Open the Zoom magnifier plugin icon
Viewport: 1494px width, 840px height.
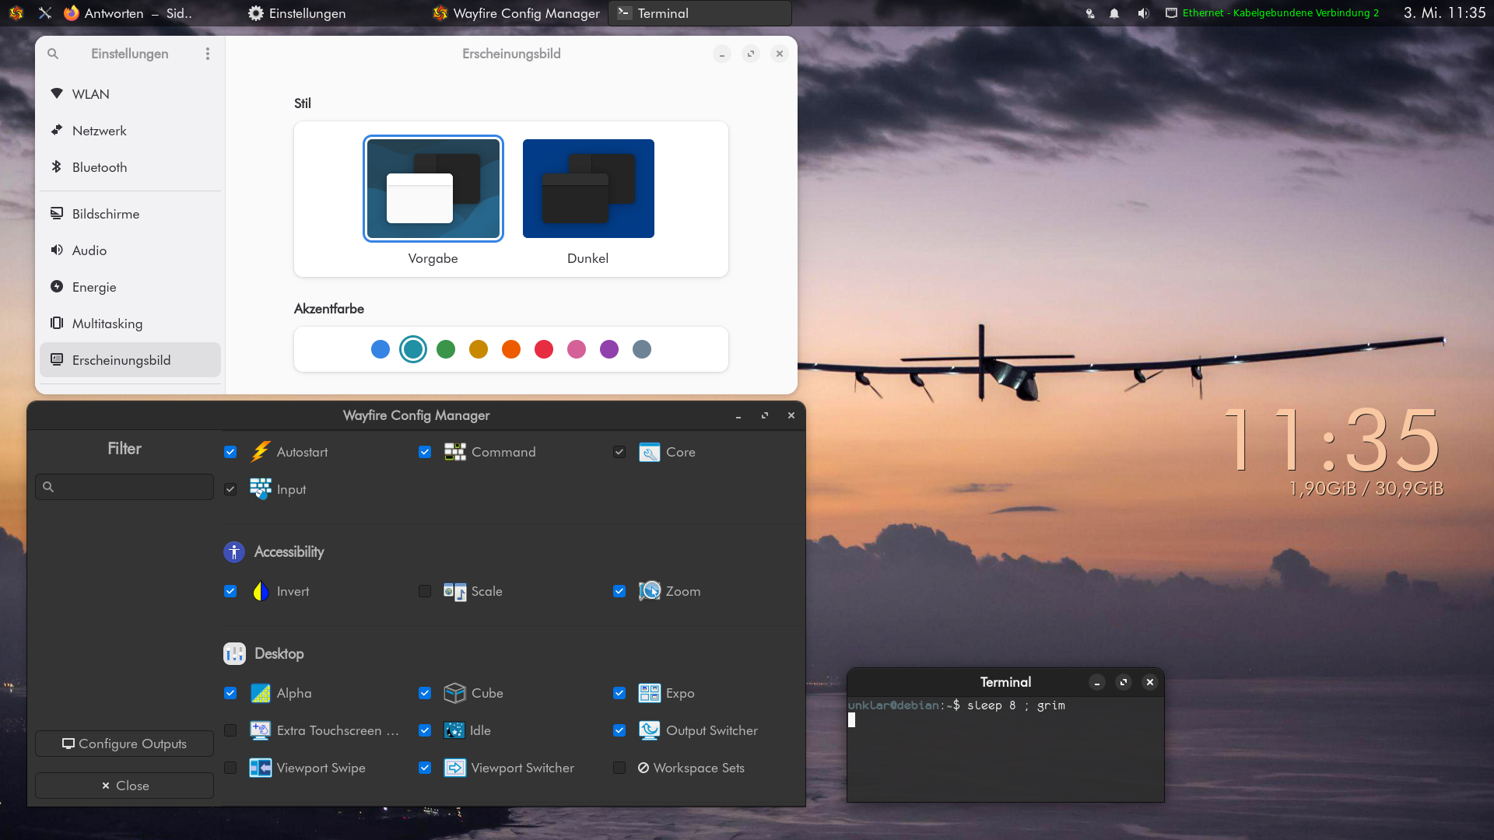[x=649, y=591]
